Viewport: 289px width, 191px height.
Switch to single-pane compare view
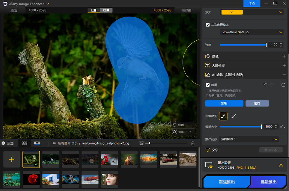tap(94, 10)
